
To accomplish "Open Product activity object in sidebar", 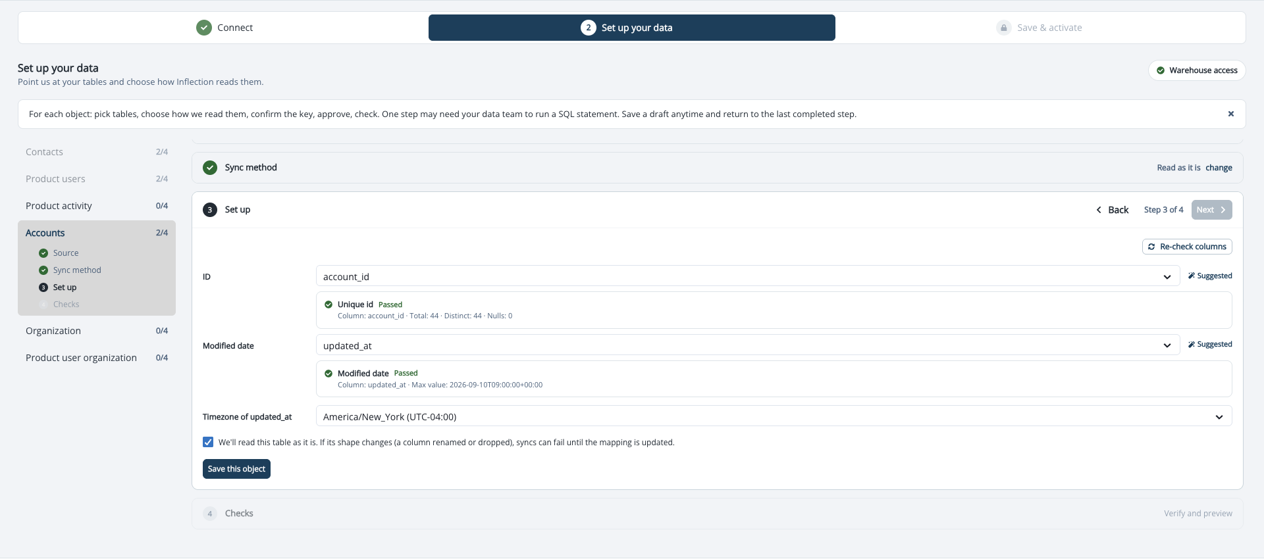I will [x=97, y=206].
